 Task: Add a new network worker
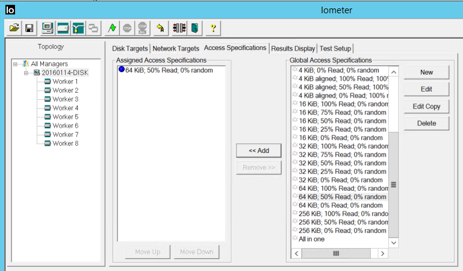coord(78,28)
